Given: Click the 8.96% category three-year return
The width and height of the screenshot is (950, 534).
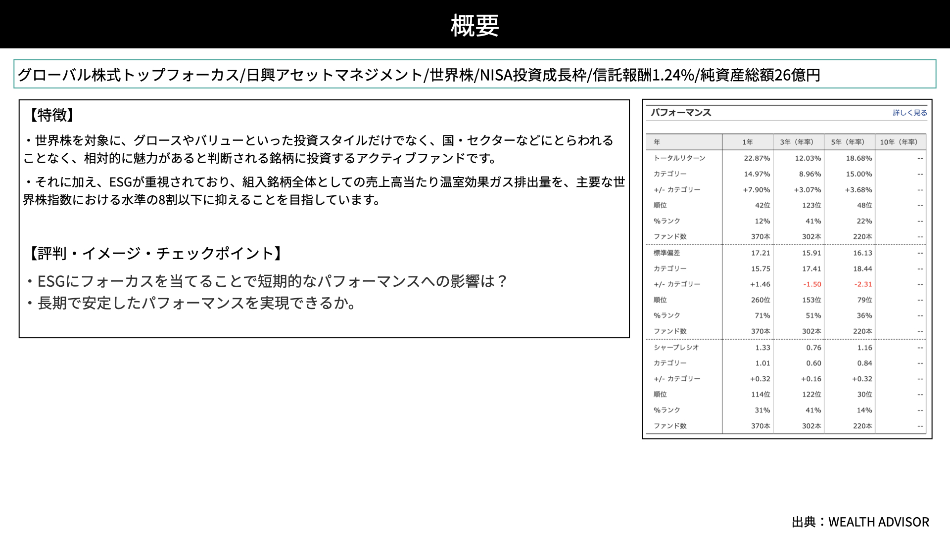Looking at the screenshot, I should click(810, 174).
